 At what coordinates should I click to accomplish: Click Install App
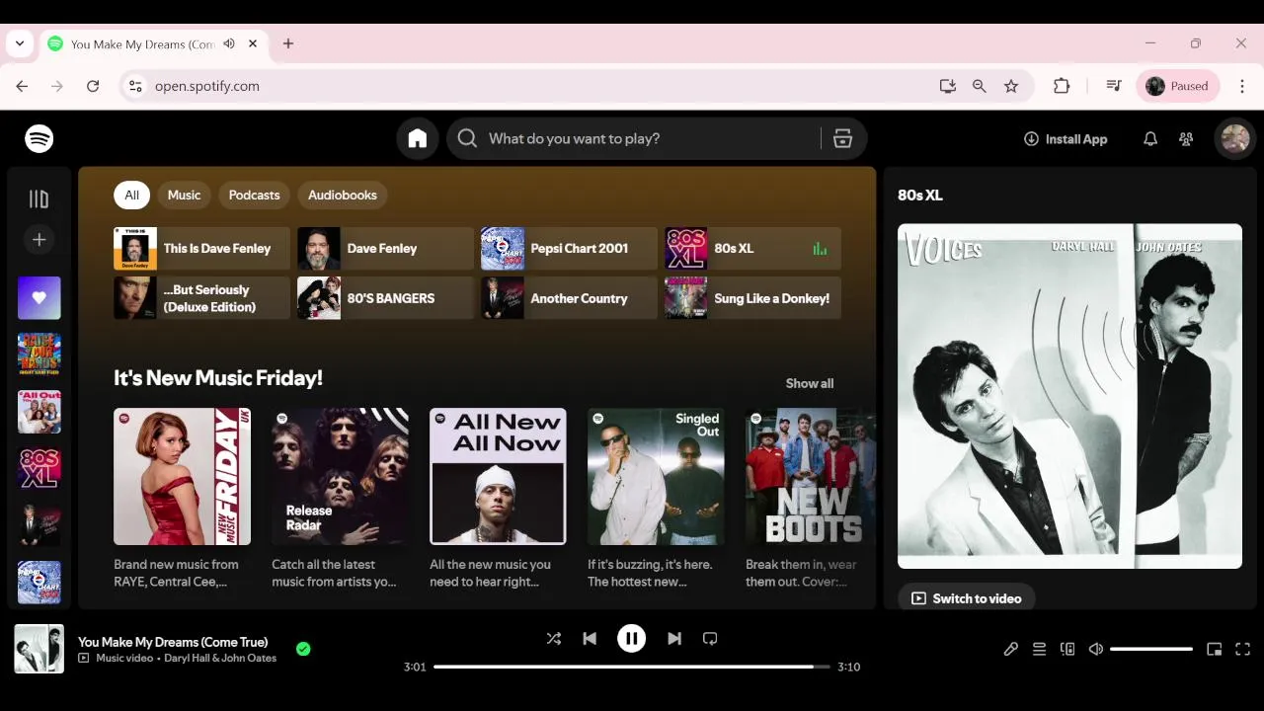[x=1066, y=139]
